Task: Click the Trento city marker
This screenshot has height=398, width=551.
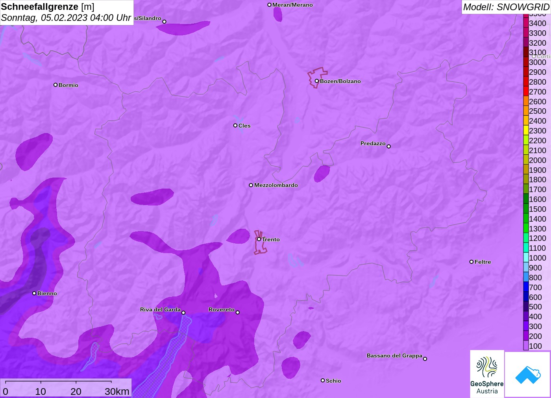Action: tap(259, 239)
